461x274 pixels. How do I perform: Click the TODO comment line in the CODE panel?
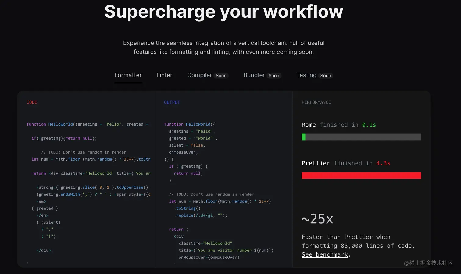(84, 152)
